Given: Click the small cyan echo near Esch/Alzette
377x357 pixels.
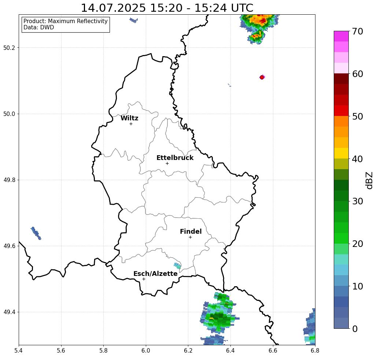Looking at the screenshot, I should click(177, 266).
